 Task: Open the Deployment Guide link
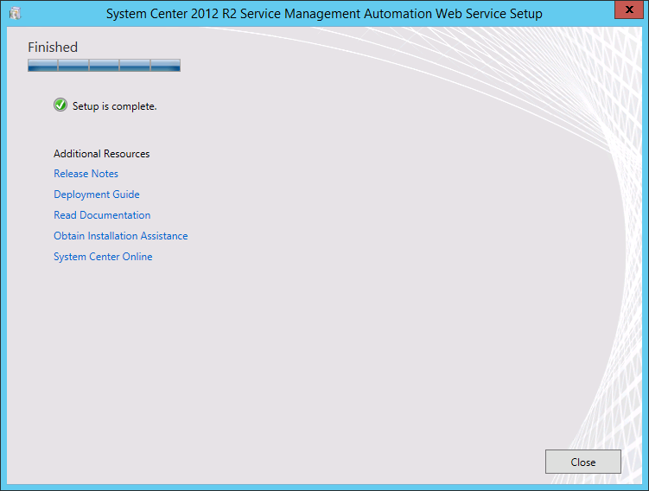pyautogui.click(x=97, y=194)
